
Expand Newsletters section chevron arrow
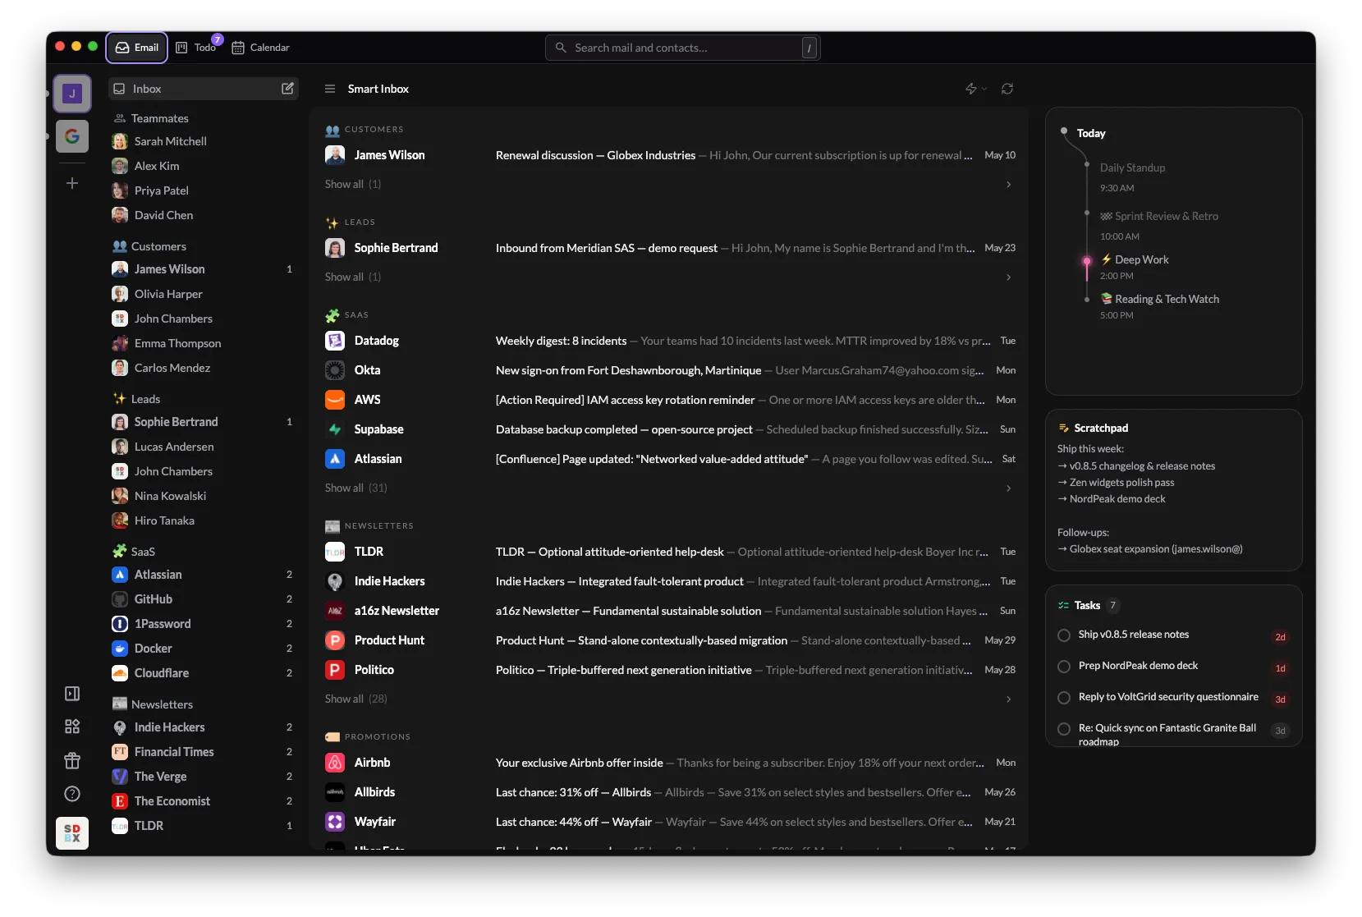click(x=1008, y=699)
